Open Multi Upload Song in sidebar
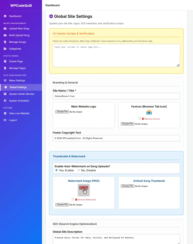Image resolution: width=193 pixels, height=244 pixels. [19, 35]
